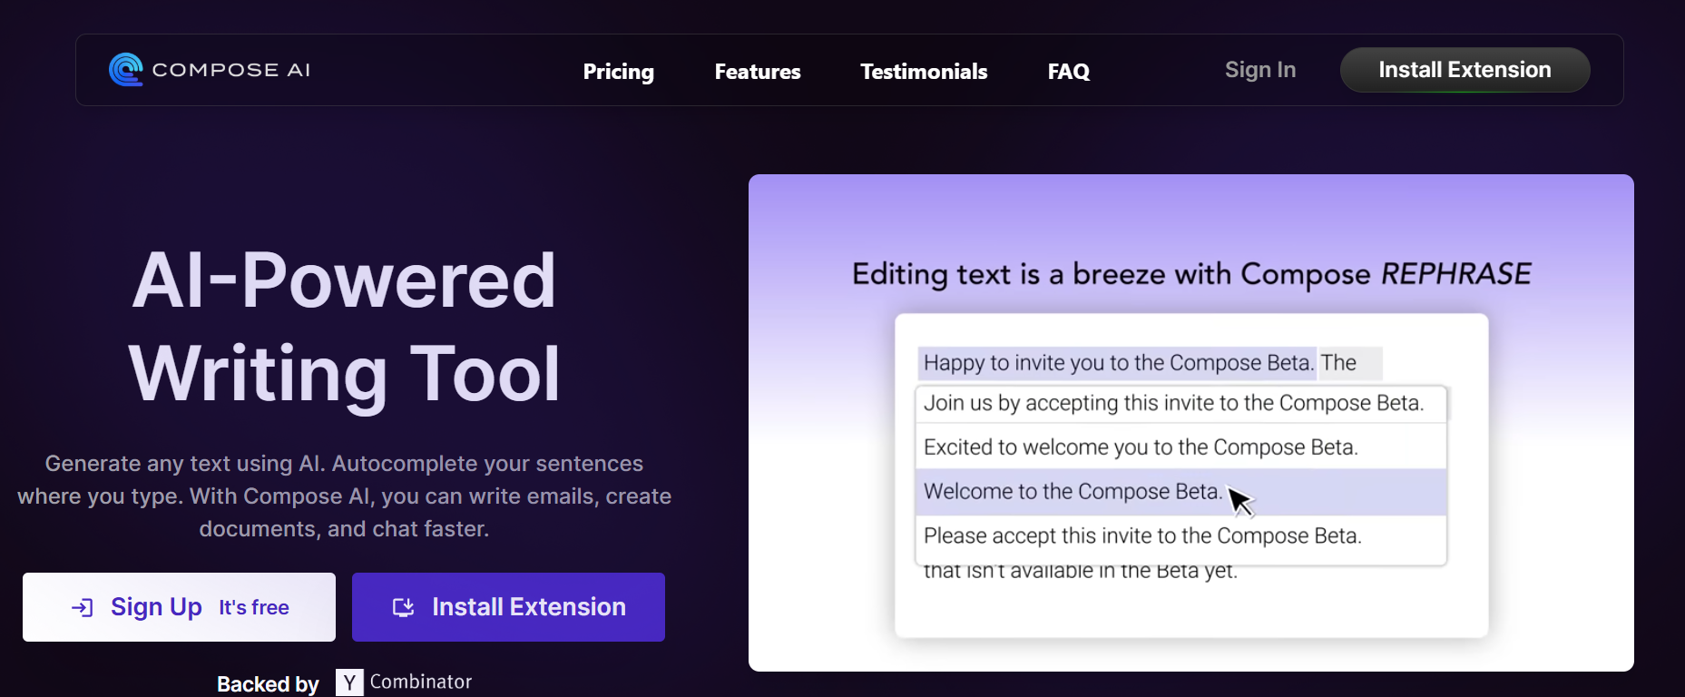Click the COMPOSE AI brand name
The height and width of the screenshot is (697, 1685).
231,70
